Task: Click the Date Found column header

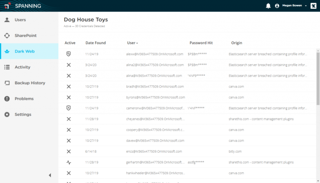Action: click(x=96, y=43)
